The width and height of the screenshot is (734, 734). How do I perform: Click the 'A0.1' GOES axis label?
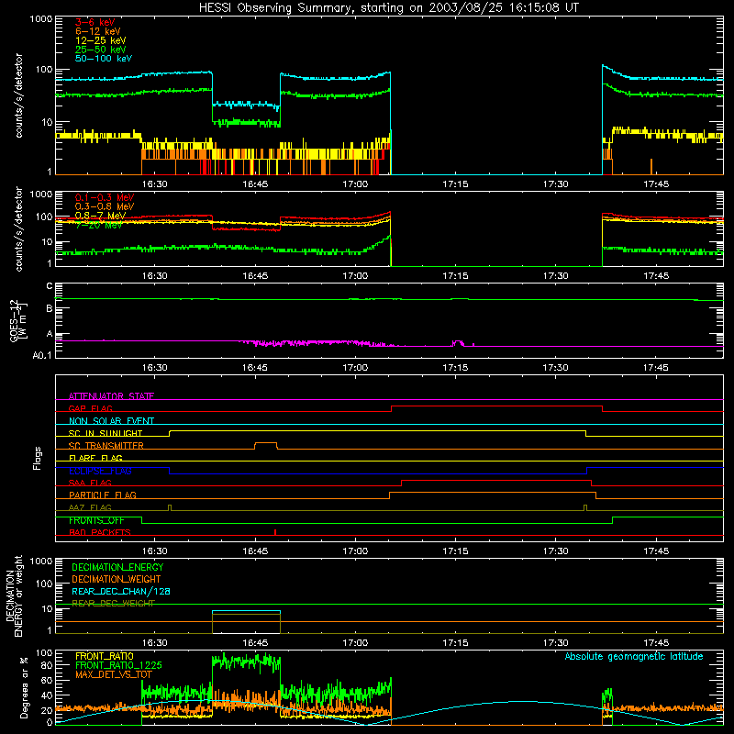(42, 355)
